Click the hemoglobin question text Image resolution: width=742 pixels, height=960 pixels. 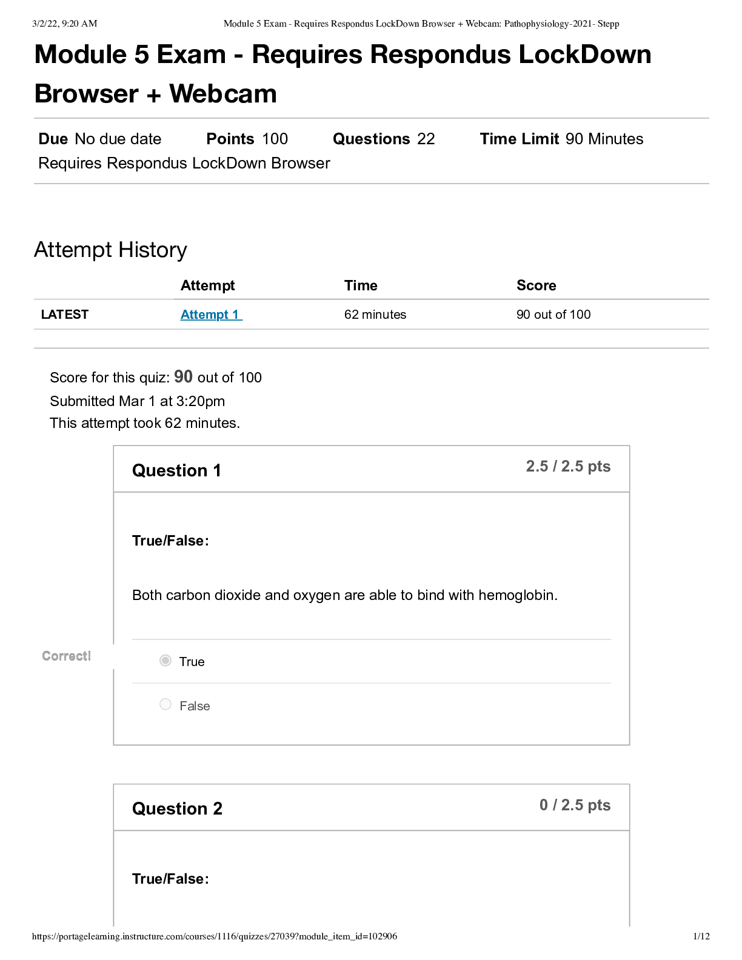344,595
